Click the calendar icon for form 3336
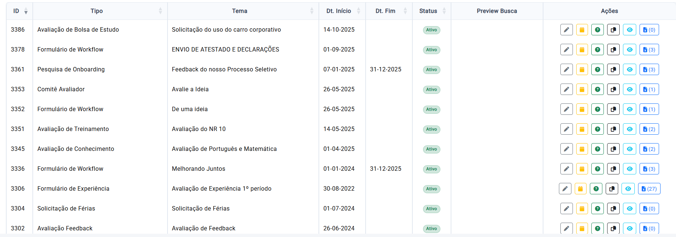 click(582, 169)
